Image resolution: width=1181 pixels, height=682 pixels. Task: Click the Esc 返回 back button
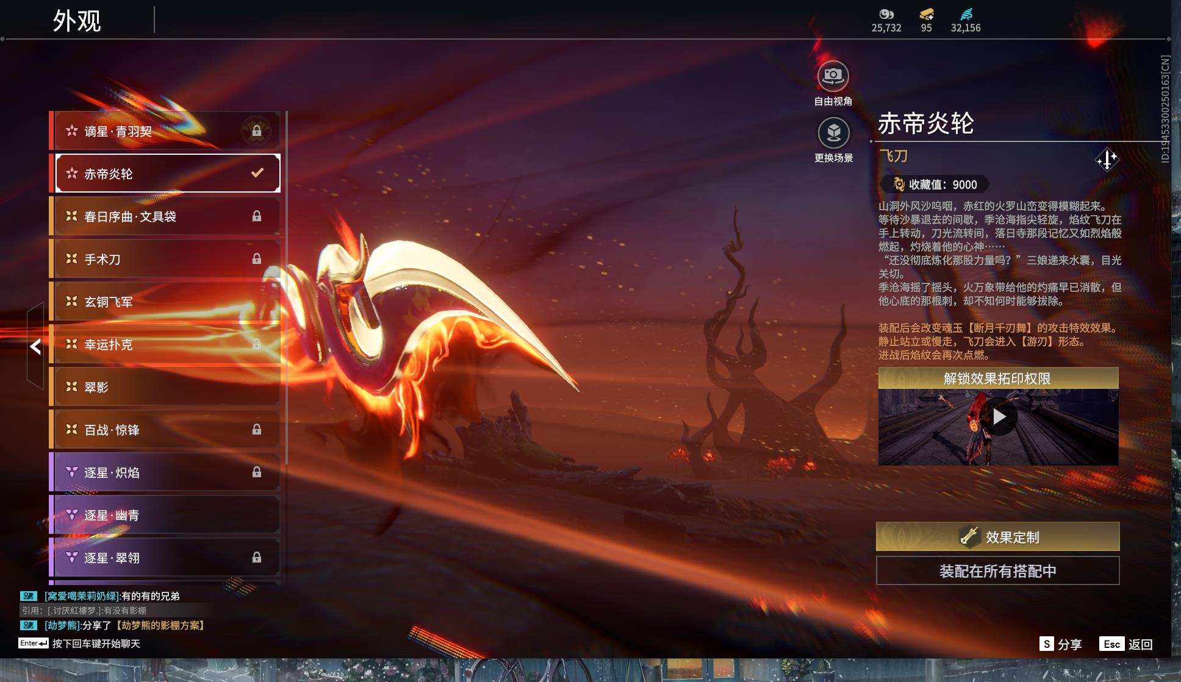[x=1126, y=644]
